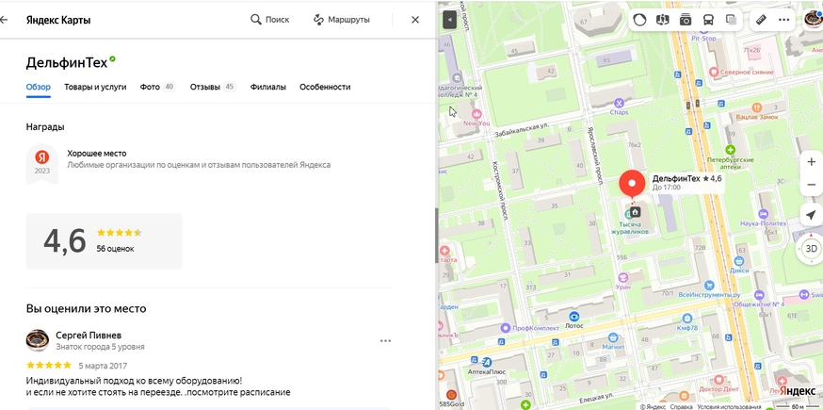This screenshot has height=410, width=823.
Task: Click the 585Gold jewelry marker
Action: tap(450, 394)
